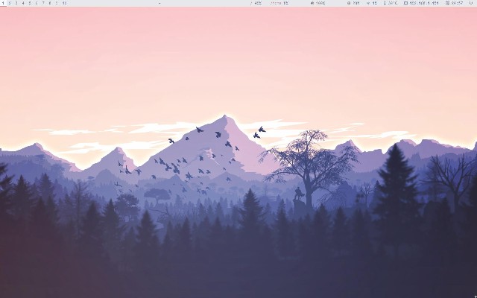Viewport: 477px width, 298px height.
Task: Switch to workspace 2 in the bar
Action: pos(10,3)
